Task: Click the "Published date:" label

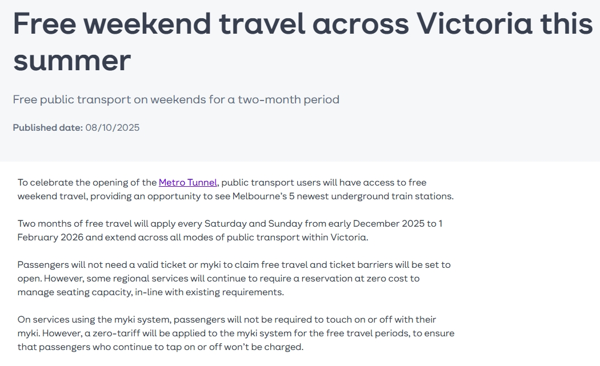Action: tap(47, 128)
